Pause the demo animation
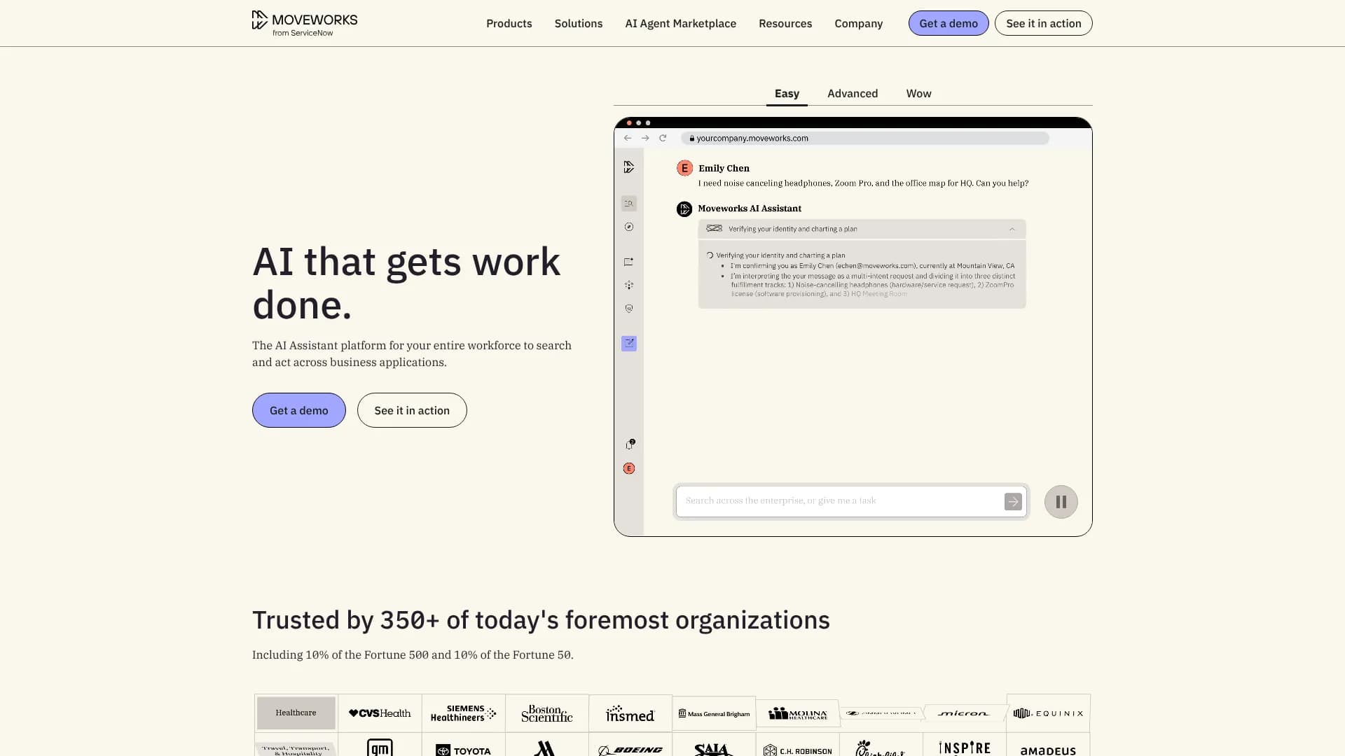 [x=1061, y=502]
